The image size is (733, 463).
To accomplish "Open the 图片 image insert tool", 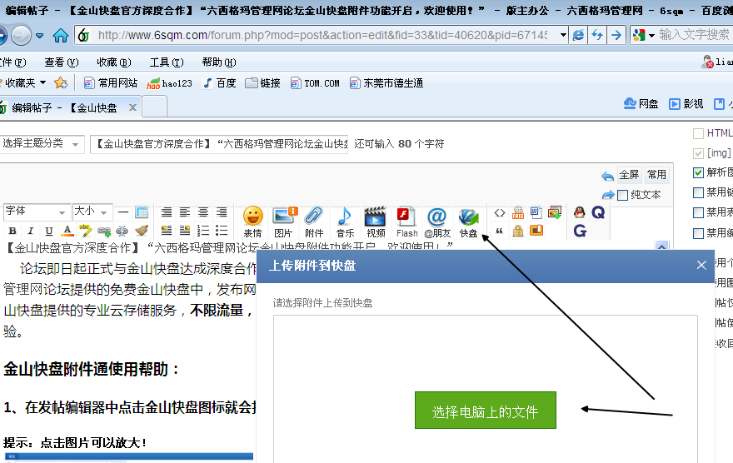I will click(284, 222).
